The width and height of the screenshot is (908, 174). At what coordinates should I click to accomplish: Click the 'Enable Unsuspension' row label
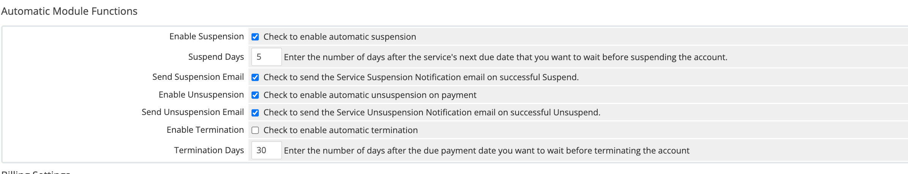click(x=201, y=95)
